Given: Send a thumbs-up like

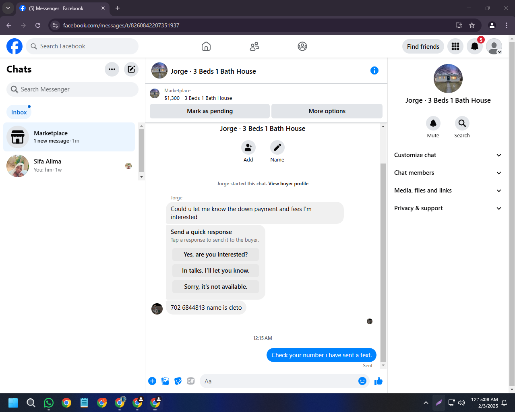Looking at the screenshot, I should (x=378, y=381).
